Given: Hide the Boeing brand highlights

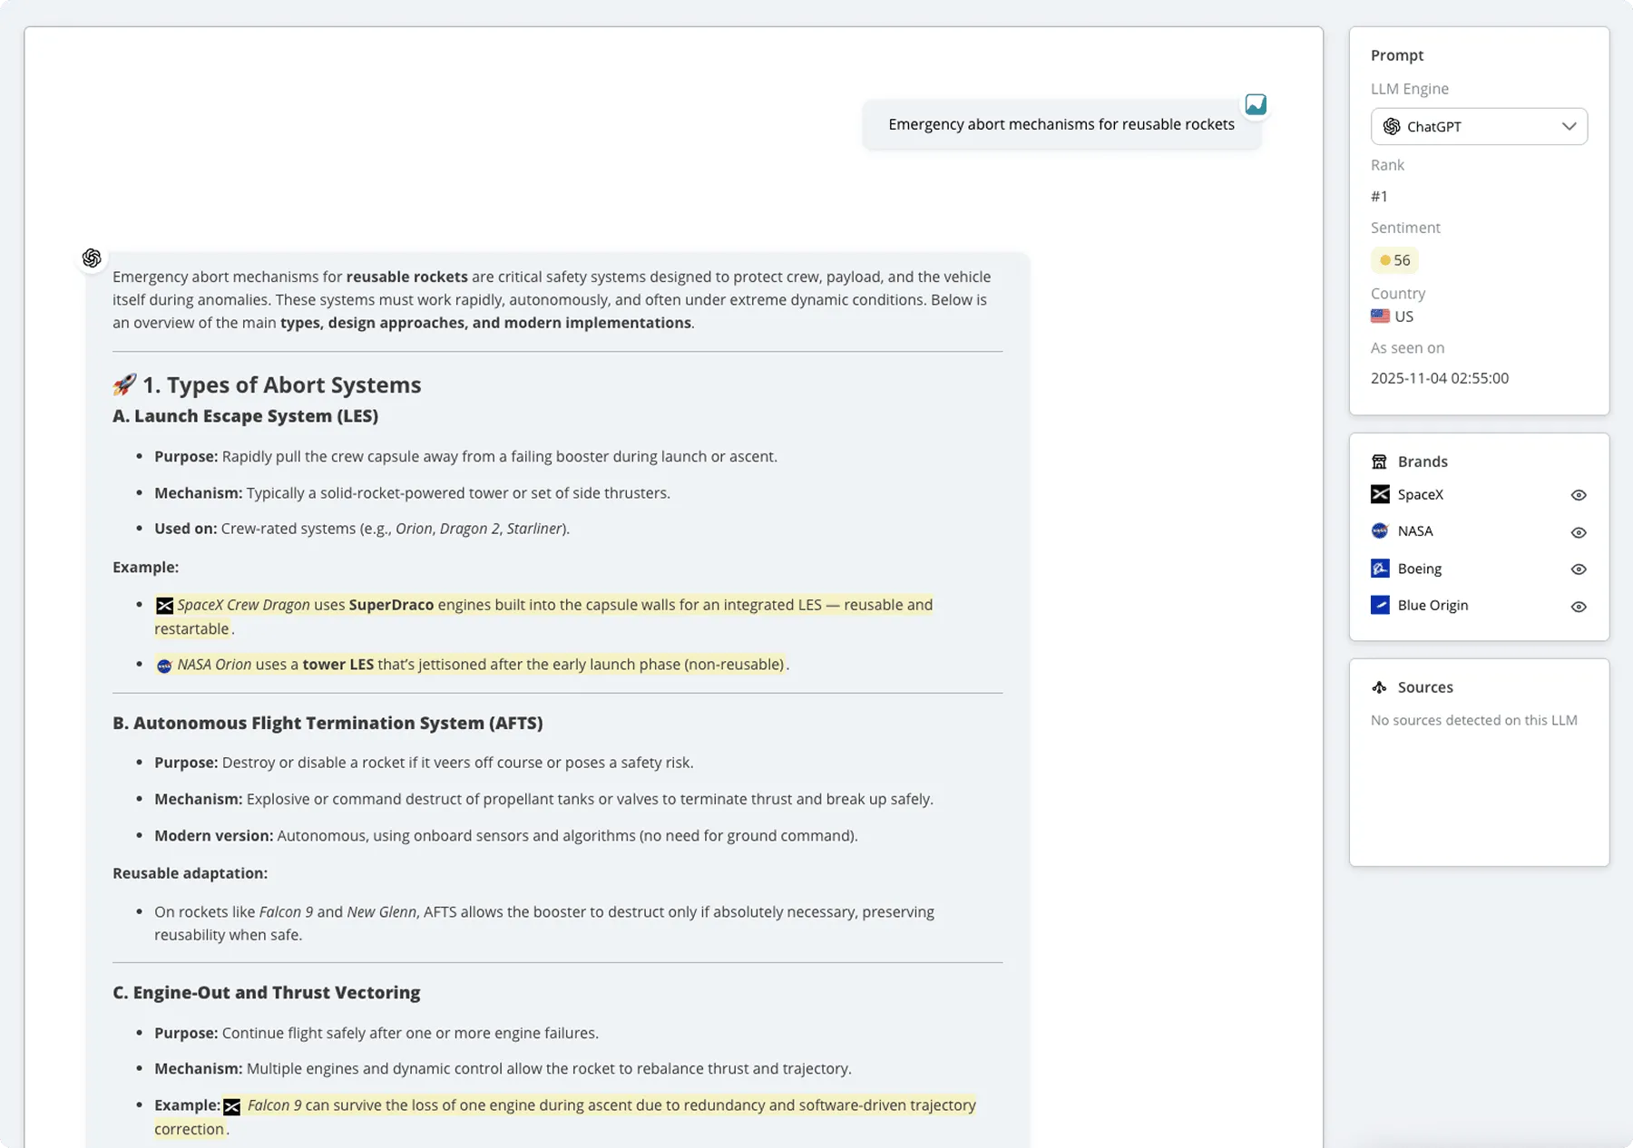Looking at the screenshot, I should pos(1579,569).
